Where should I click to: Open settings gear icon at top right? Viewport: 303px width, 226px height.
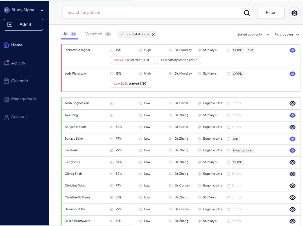click(x=294, y=13)
